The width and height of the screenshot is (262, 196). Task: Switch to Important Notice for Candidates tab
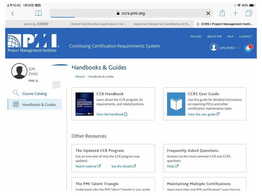pos(162,24)
